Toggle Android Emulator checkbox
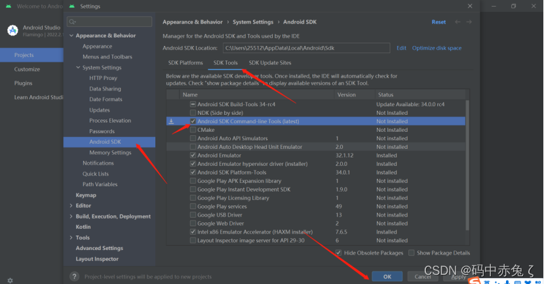The height and width of the screenshot is (284, 544). click(193, 155)
